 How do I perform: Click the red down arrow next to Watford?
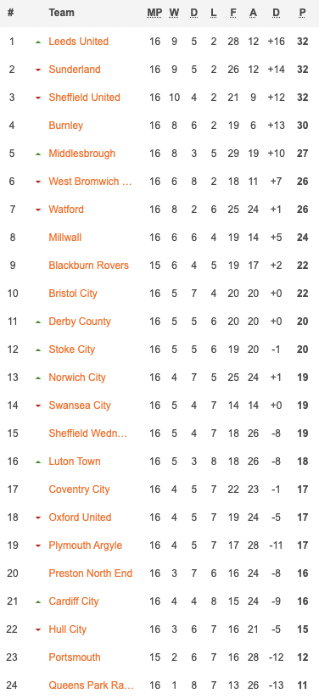pyautogui.click(x=38, y=210)
